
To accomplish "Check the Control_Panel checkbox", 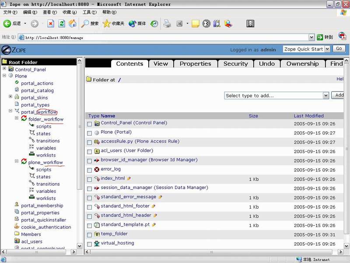I will pos(90,124).
